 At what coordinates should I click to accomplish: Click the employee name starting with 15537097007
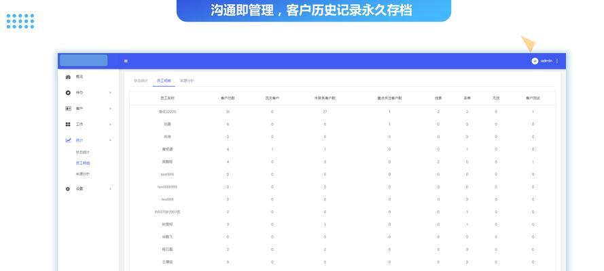click(167, 212)
